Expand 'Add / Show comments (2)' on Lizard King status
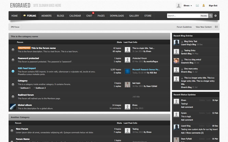228x142 pixels. coord(193,133)
